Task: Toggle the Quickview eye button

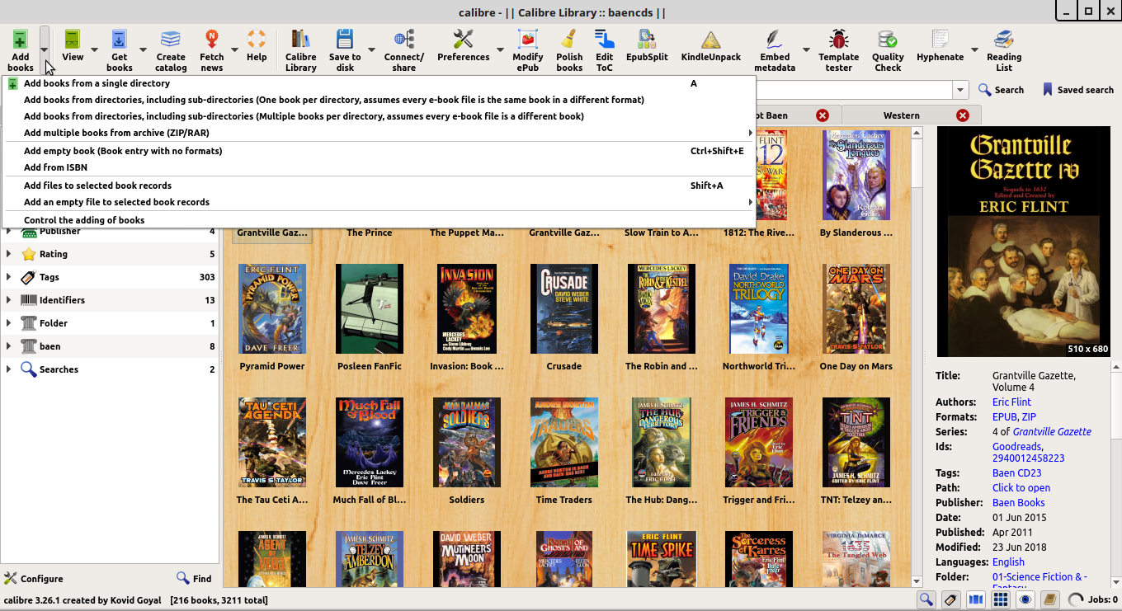Action: pos(1025,599)
